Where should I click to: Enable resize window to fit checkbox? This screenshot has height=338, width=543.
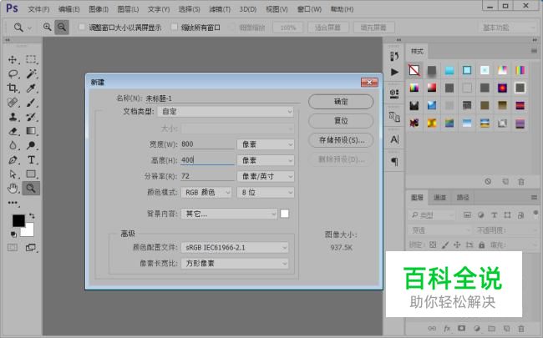coord(82,27)
